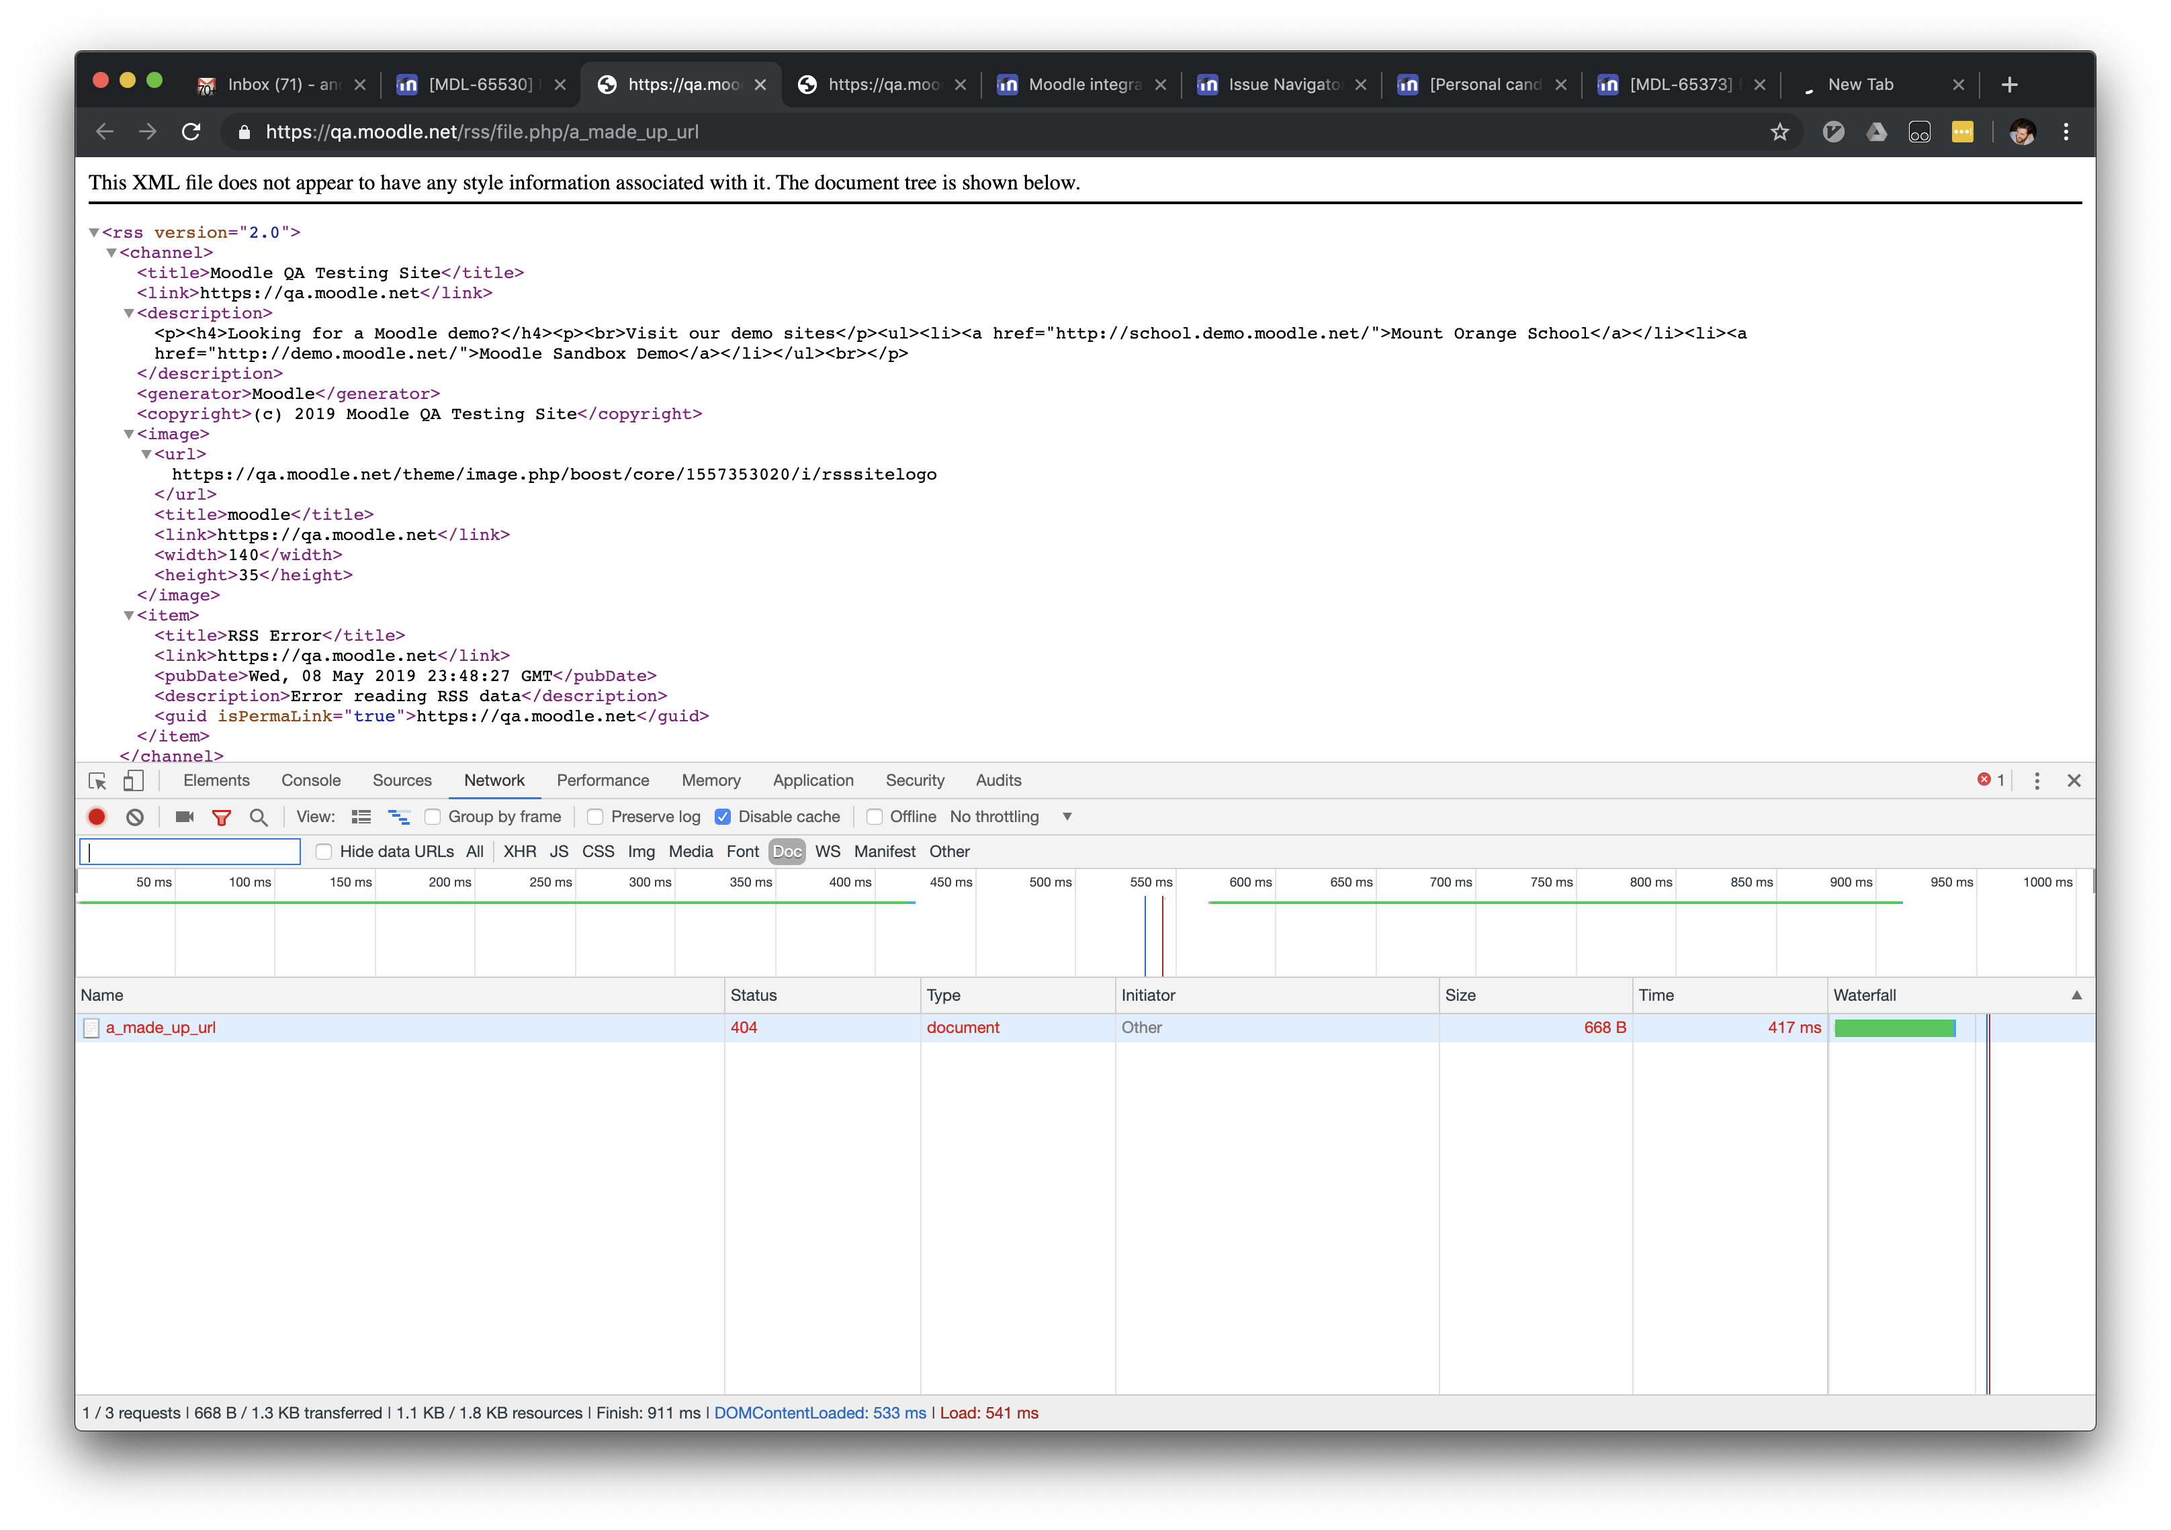Toggle the network filter funnel icon
Viewport: 2171px width, 1530px height.
[221, 817]
